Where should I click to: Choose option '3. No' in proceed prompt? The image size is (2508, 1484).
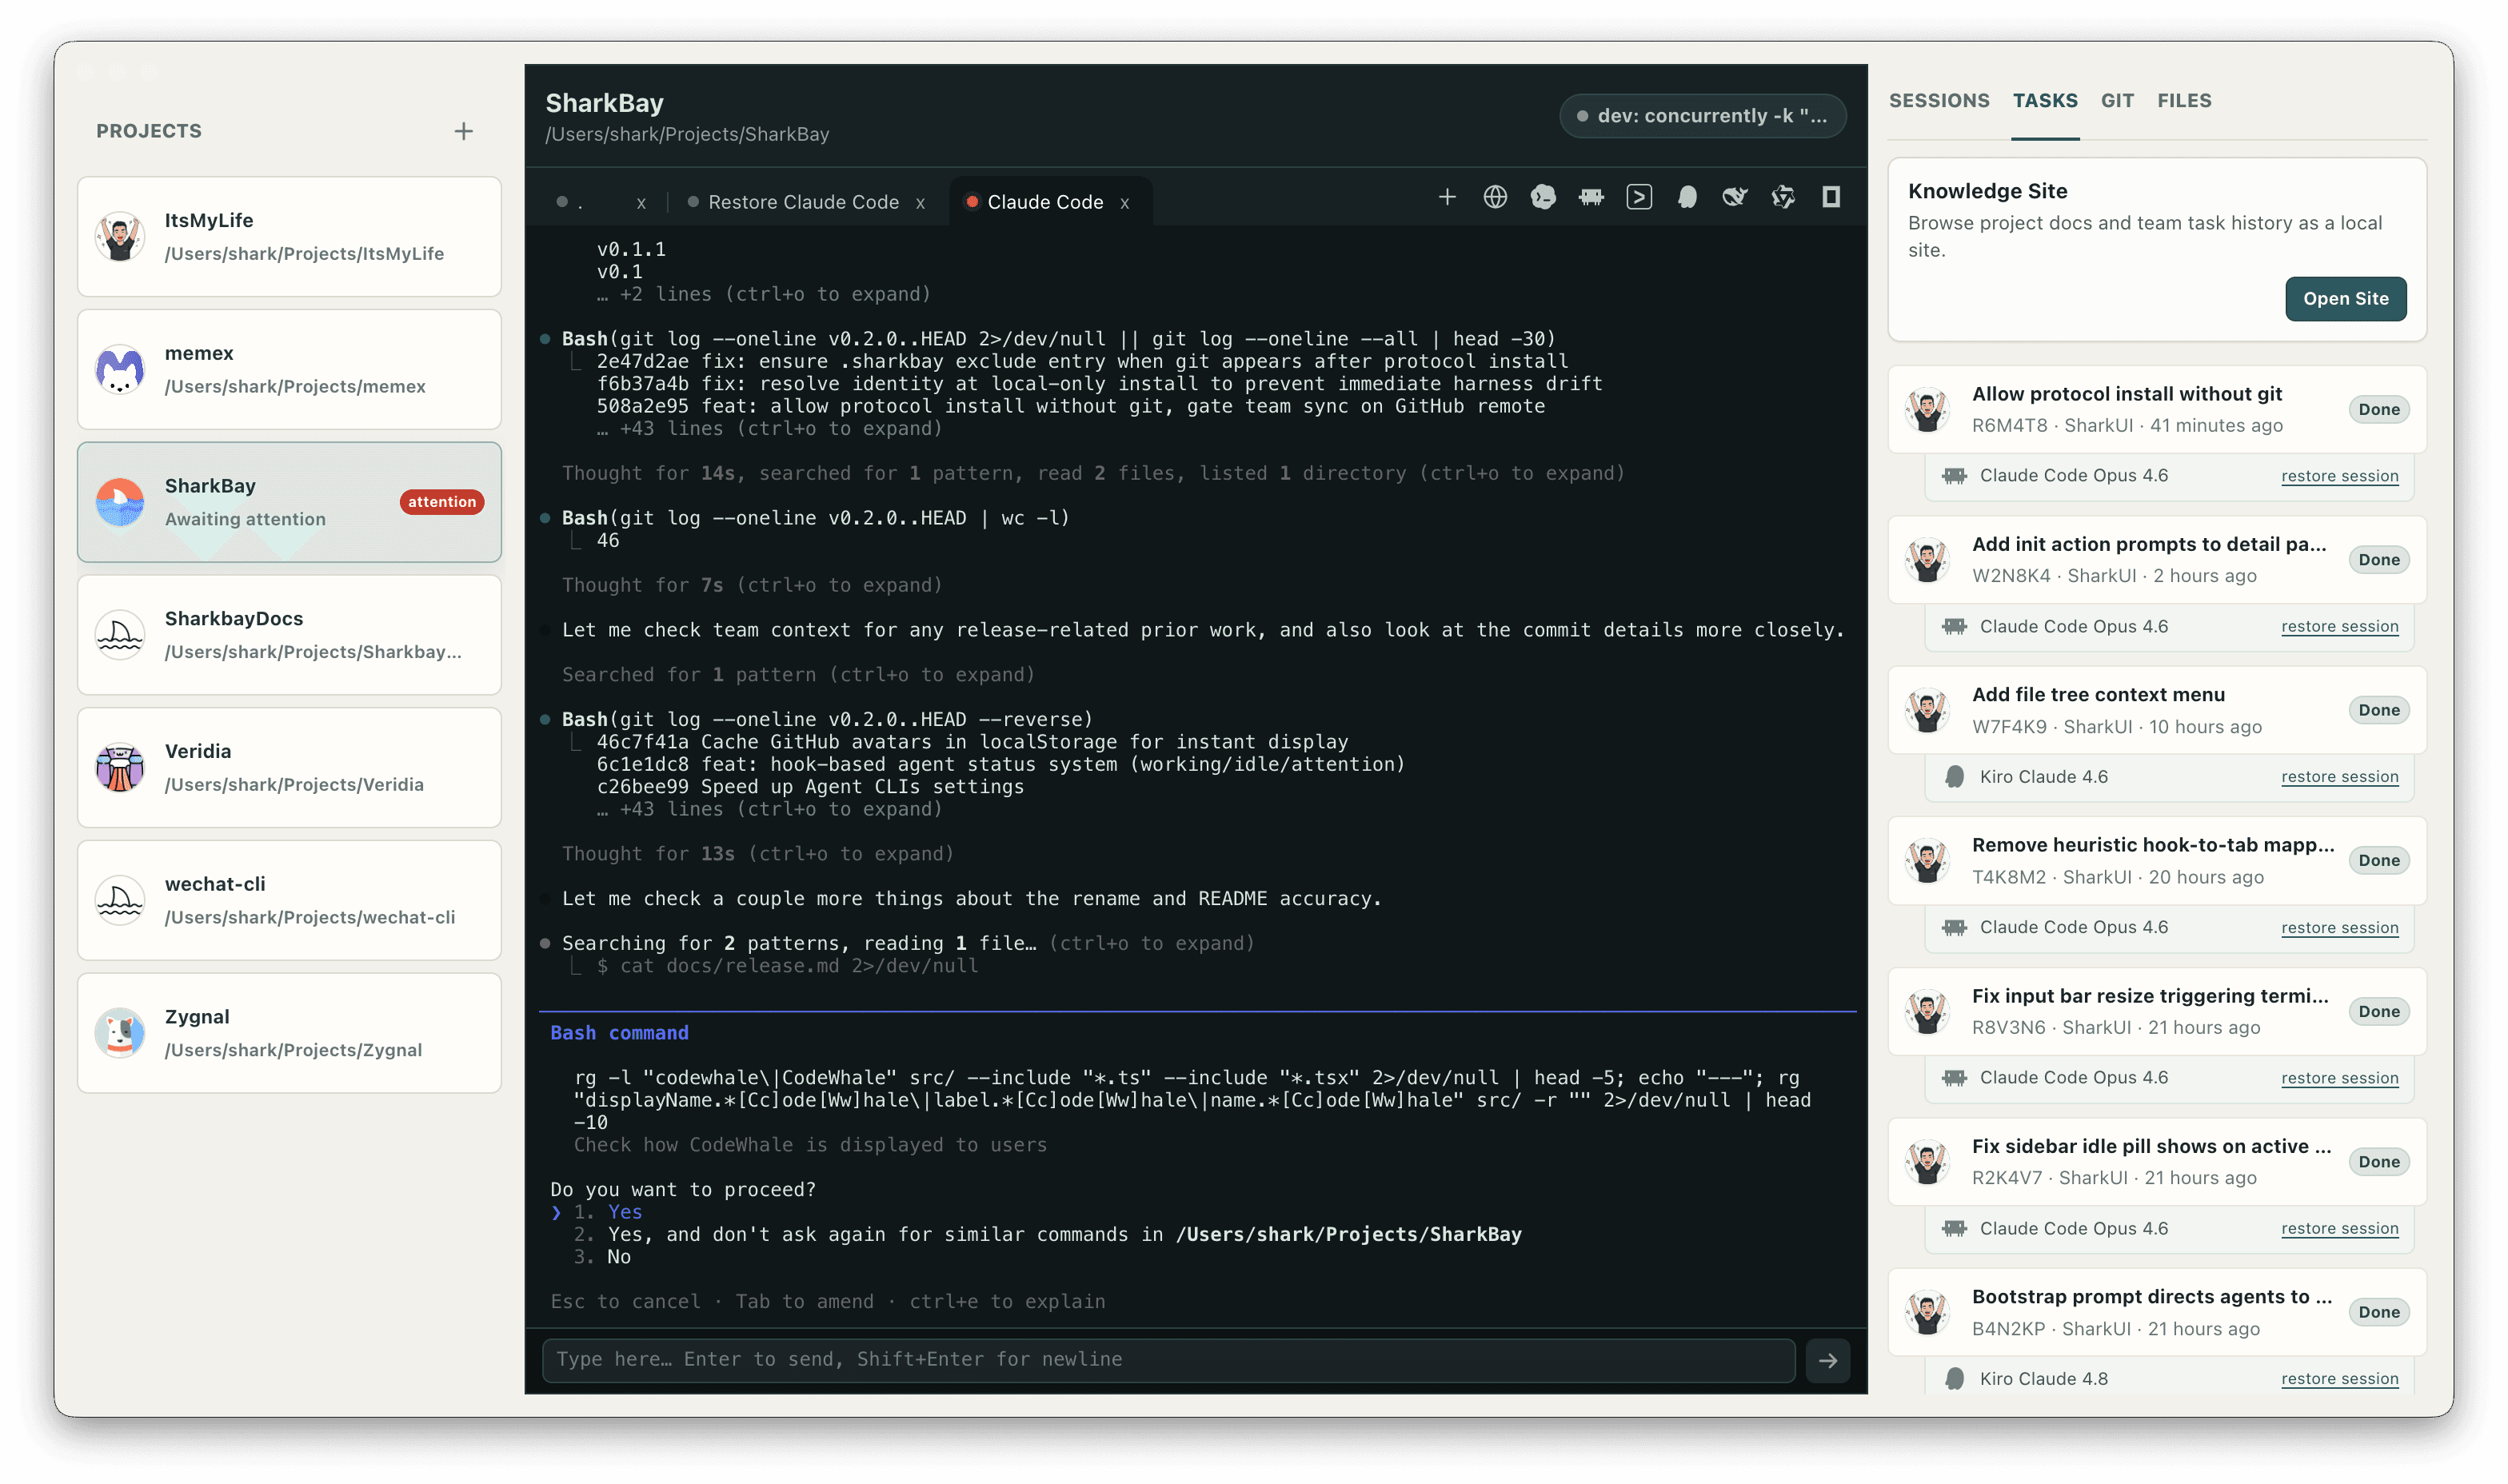click(602, 1257)
